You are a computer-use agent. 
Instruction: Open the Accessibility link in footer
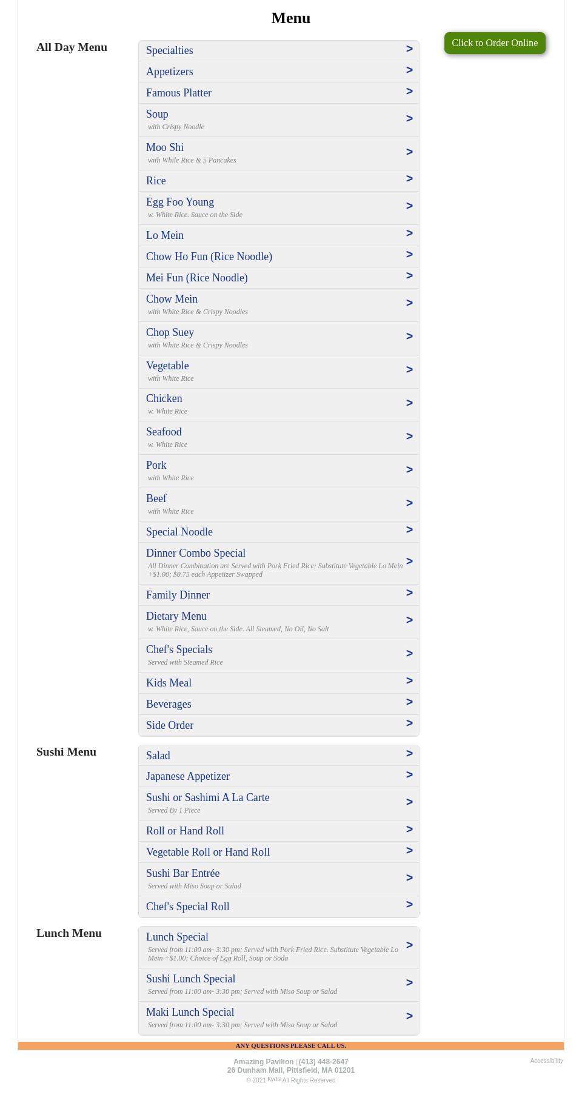click(x=546, y=1061)
